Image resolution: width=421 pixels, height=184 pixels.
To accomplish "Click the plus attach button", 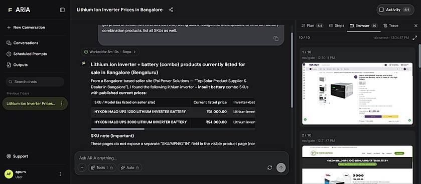I will pyautogui.click(x=82, y=167).
